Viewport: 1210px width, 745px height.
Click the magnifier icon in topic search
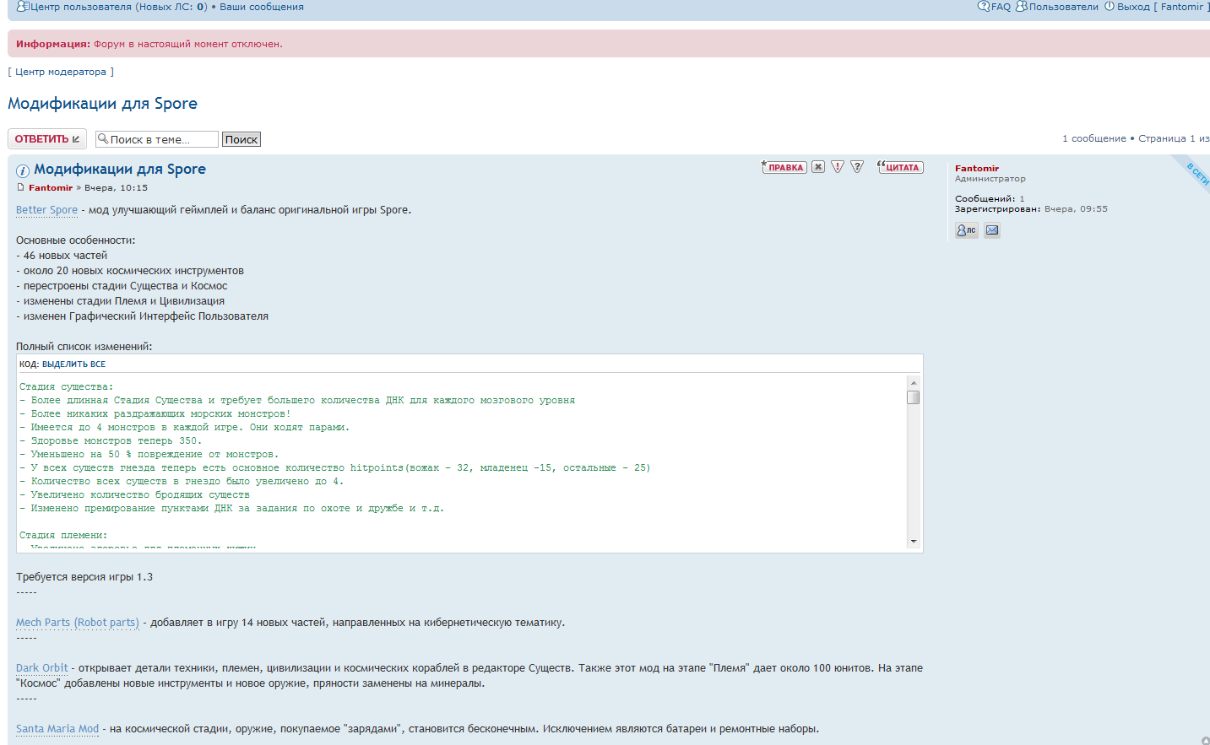coord(103,139)
